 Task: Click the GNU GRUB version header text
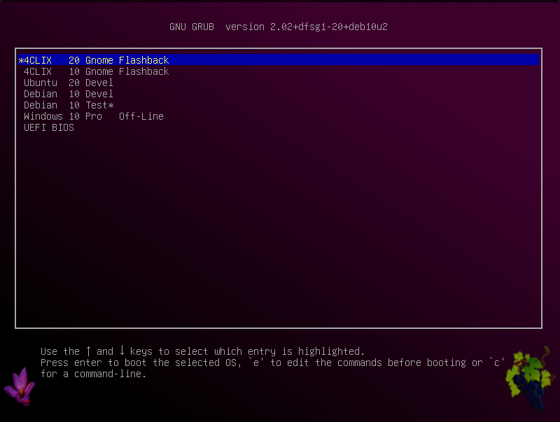pyautogui.click(x=279, y=27)
